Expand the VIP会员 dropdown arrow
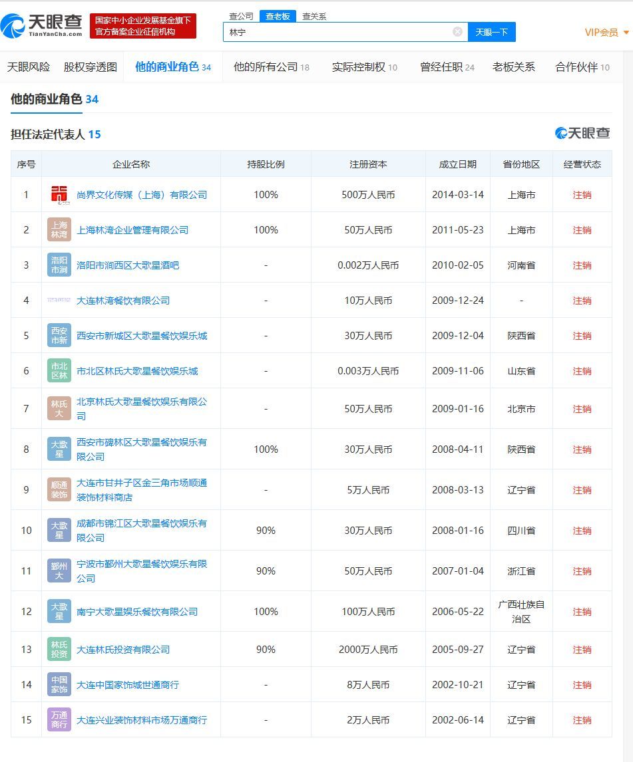The image size is (633, 762). 626,33
